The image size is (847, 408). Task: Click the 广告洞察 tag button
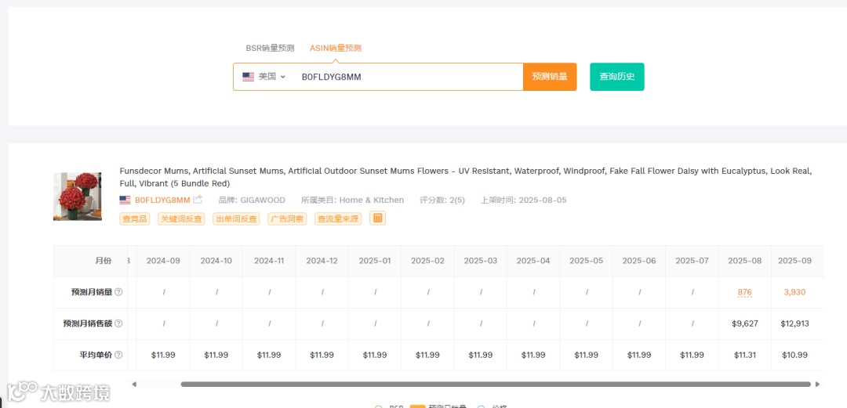[x=287, y=218]
